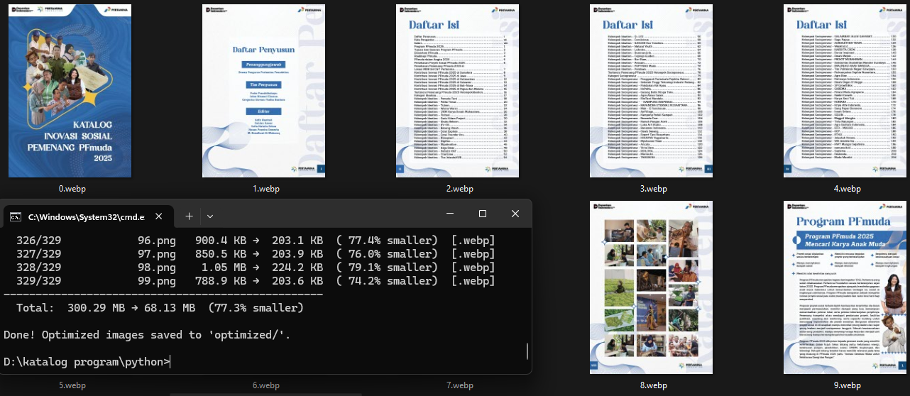Open a new terminal tab with plus button
Screen dimensions: 910x396
pos(189,216)
